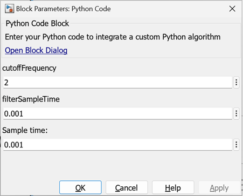
Task: Focus the Sample time value field
Action: pos(117,145)
